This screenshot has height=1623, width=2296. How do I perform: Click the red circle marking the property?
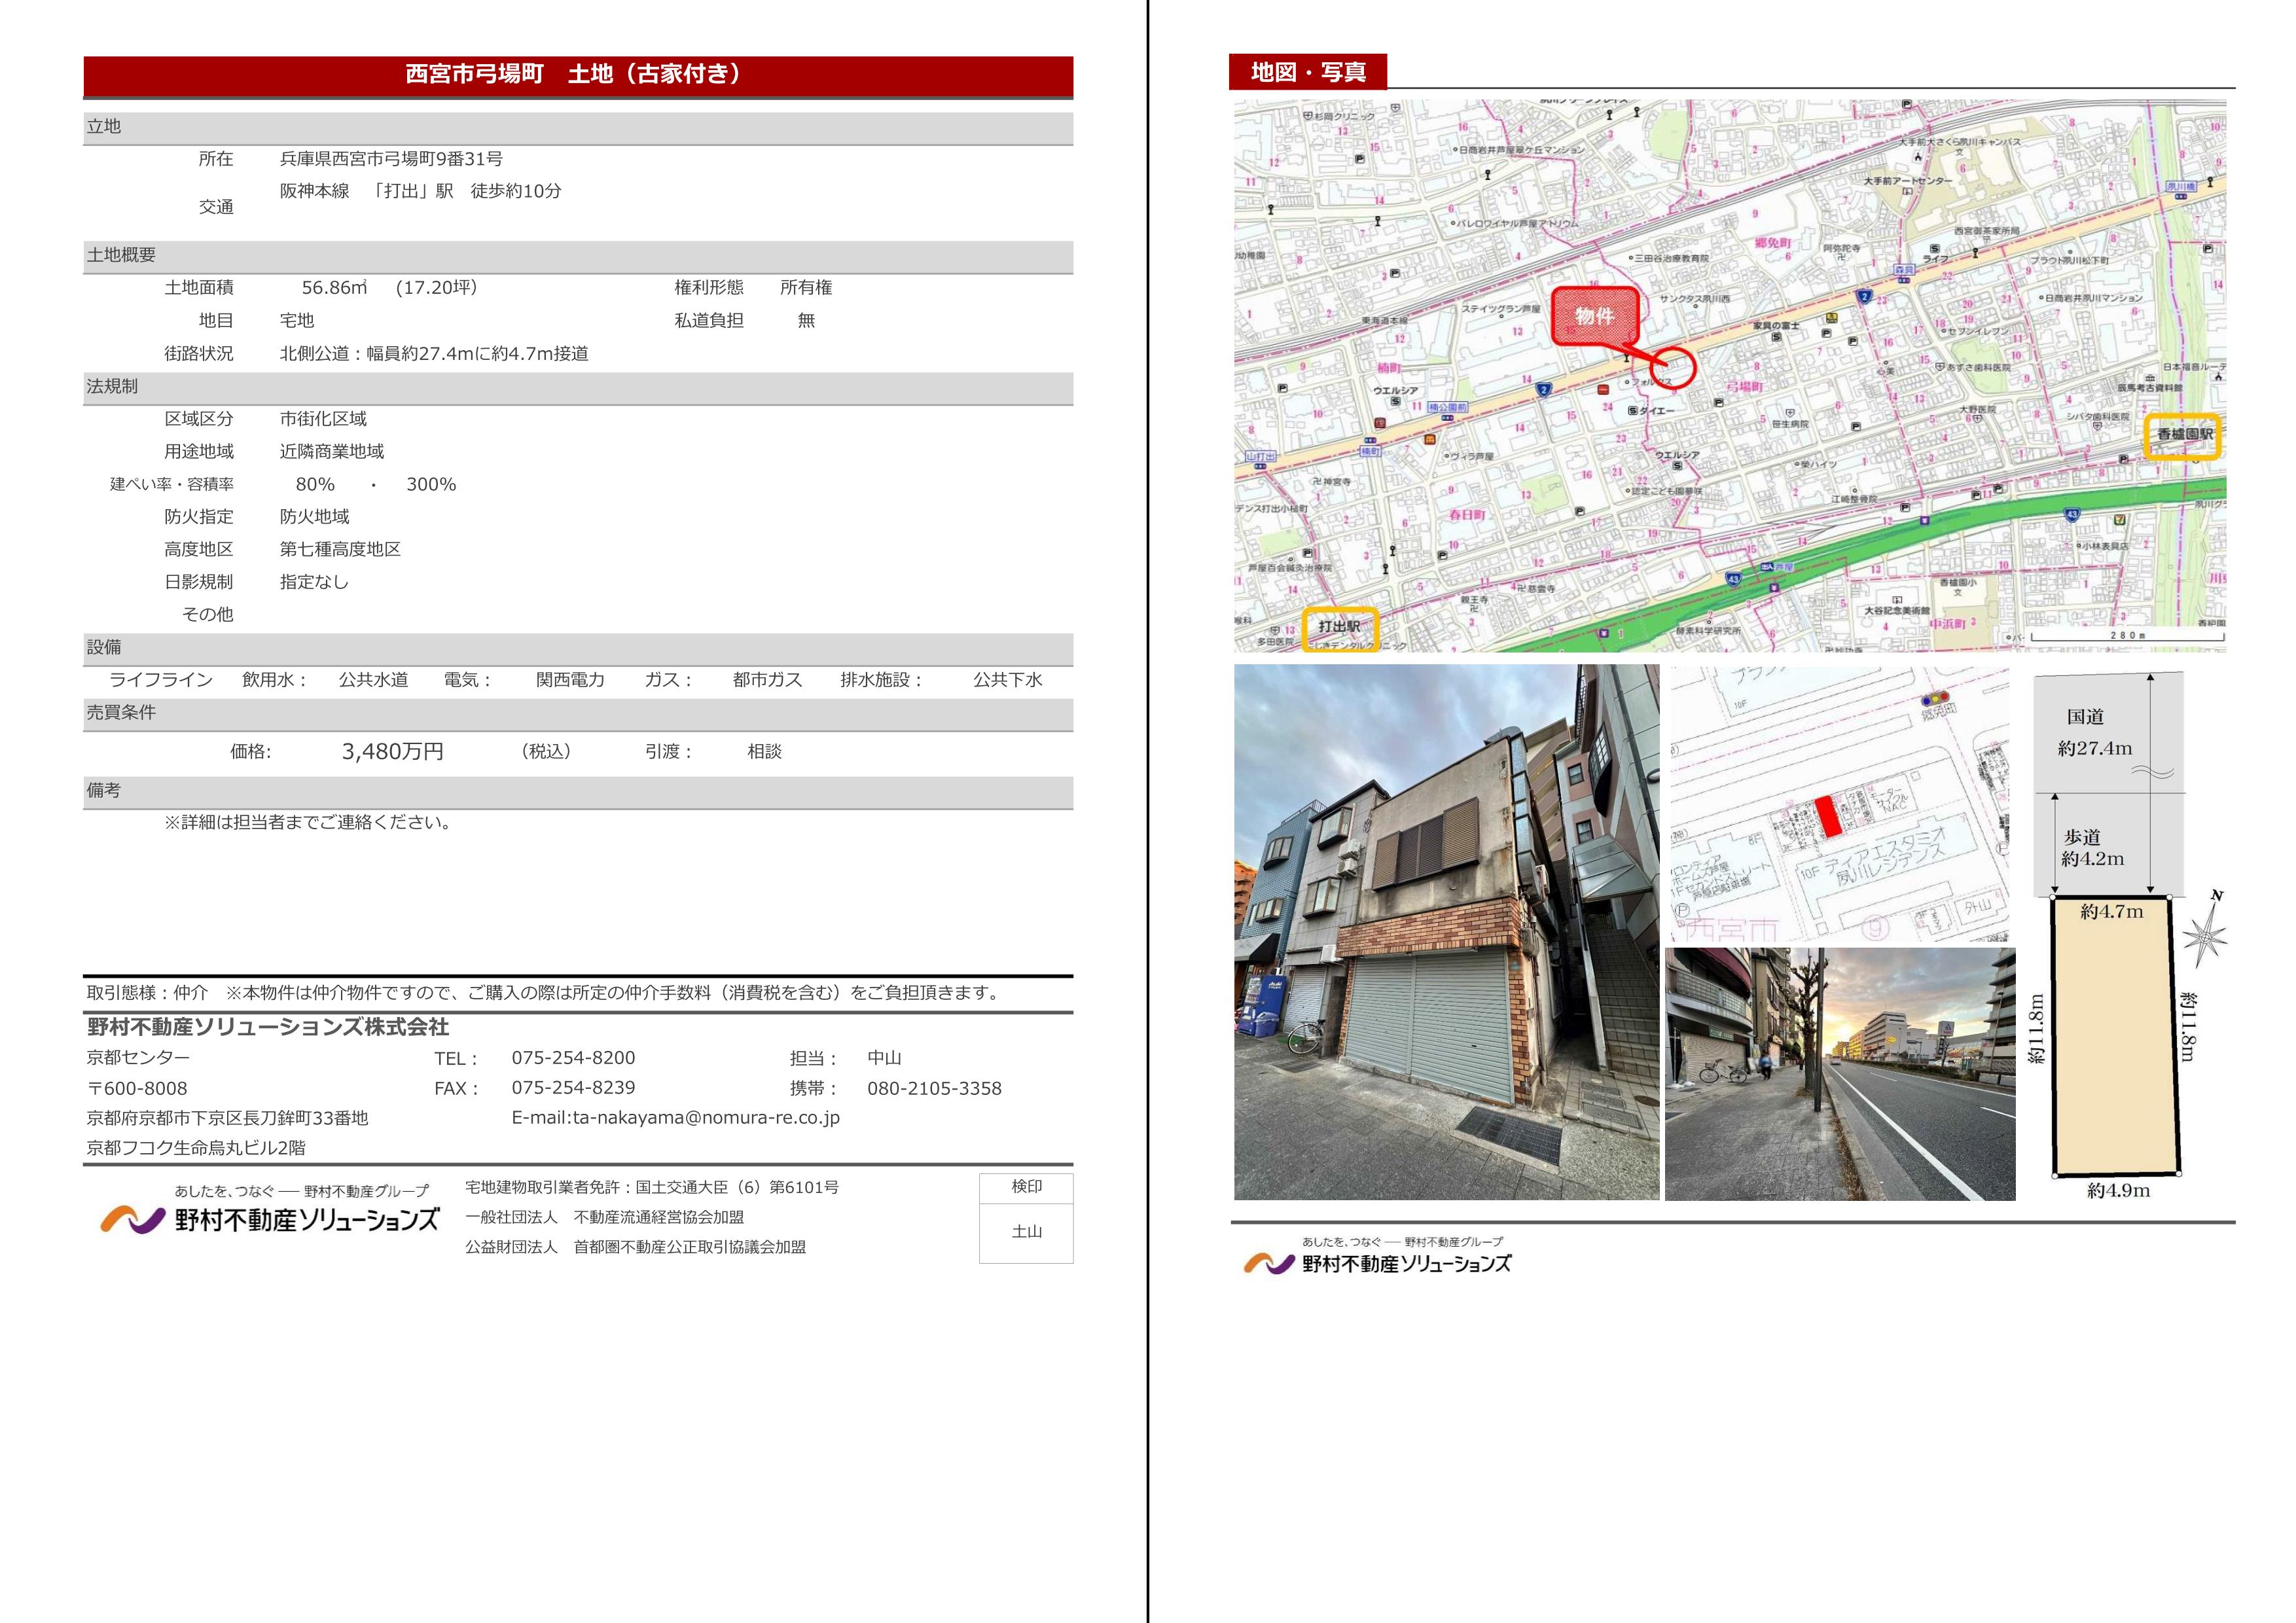coord(1673,367)
